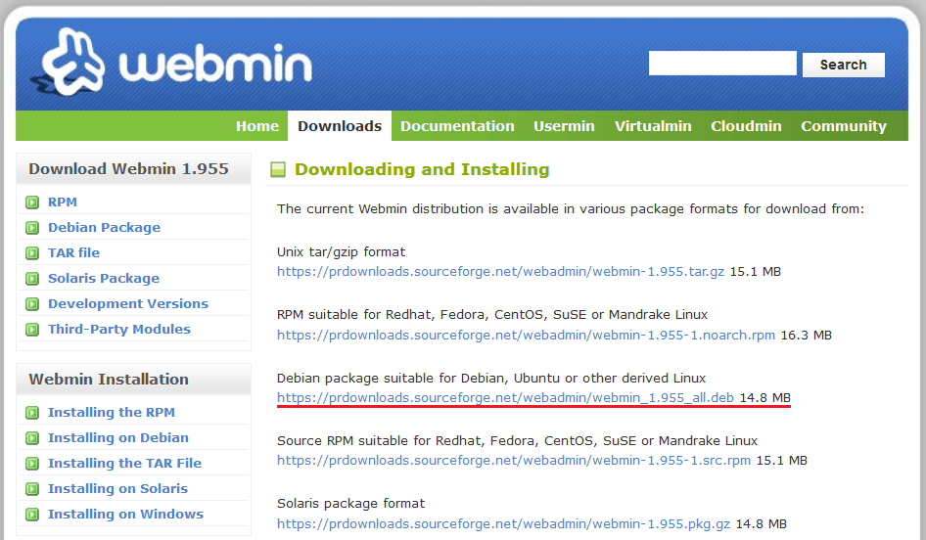Click the green arrow icon beside Installing on Windows
The width and height of the screenshot is (926, 540).
point(32,514)
